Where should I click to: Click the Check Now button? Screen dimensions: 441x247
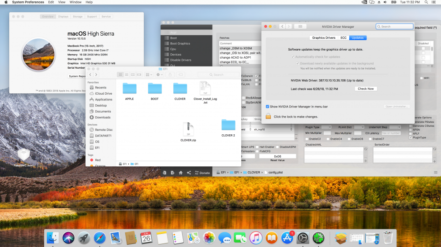click(366, 88)
